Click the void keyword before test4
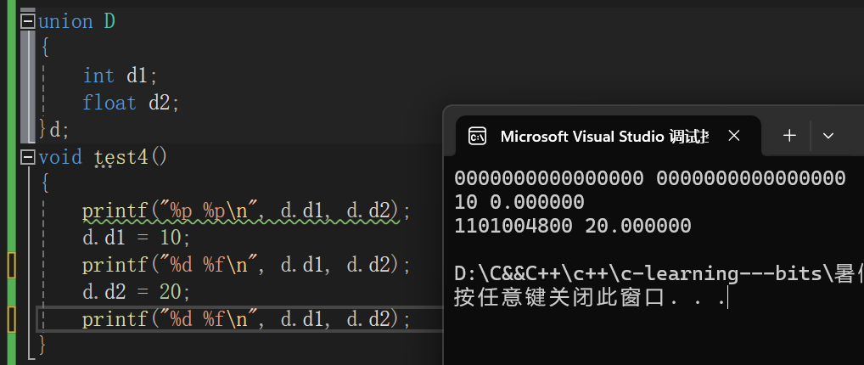 pyautogui.click(x=60, y=157)
